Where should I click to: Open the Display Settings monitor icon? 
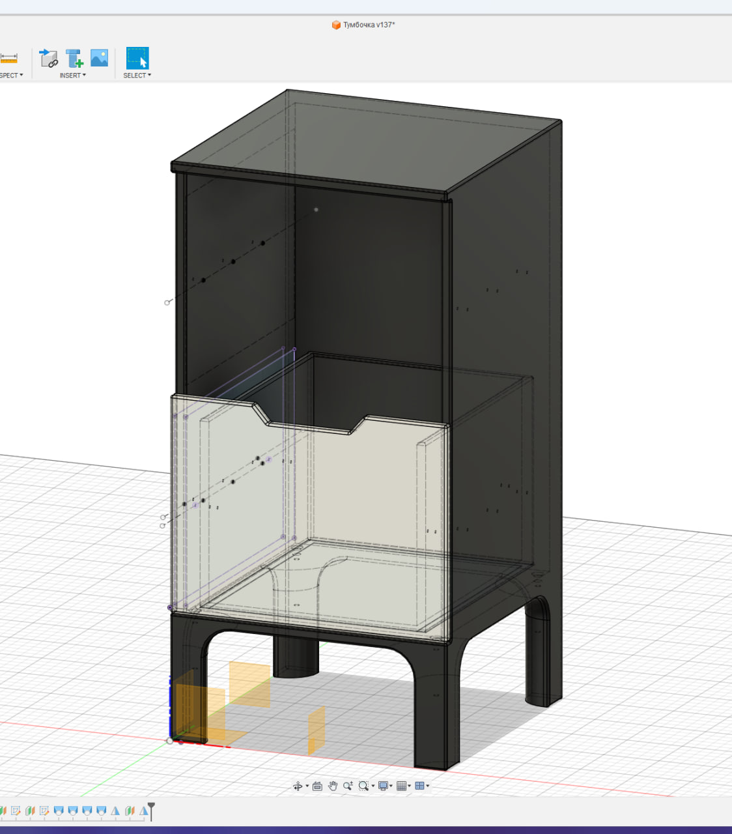click(x=383, y=786)
